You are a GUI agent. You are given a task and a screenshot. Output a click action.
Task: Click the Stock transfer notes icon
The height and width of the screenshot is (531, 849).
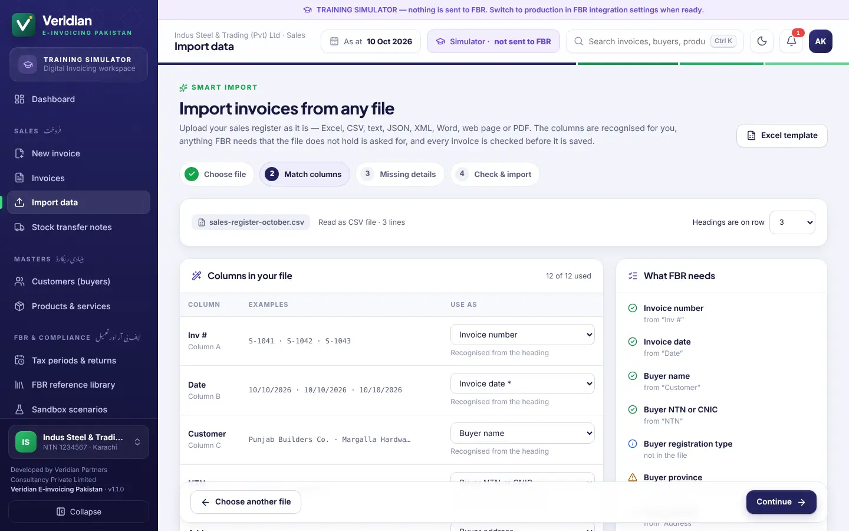click(x=19, y=227)
